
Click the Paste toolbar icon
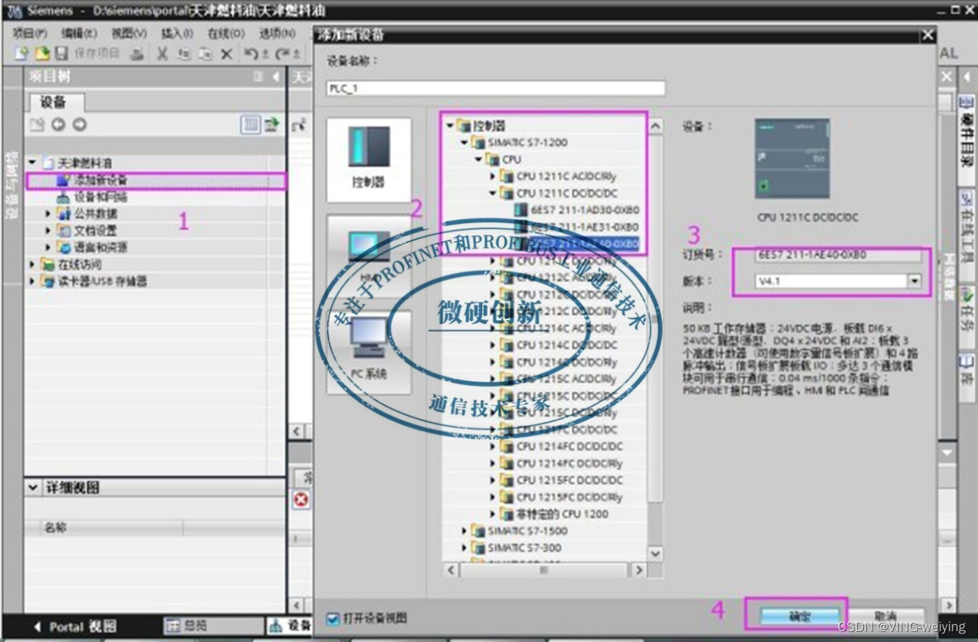tap(204, 53)
